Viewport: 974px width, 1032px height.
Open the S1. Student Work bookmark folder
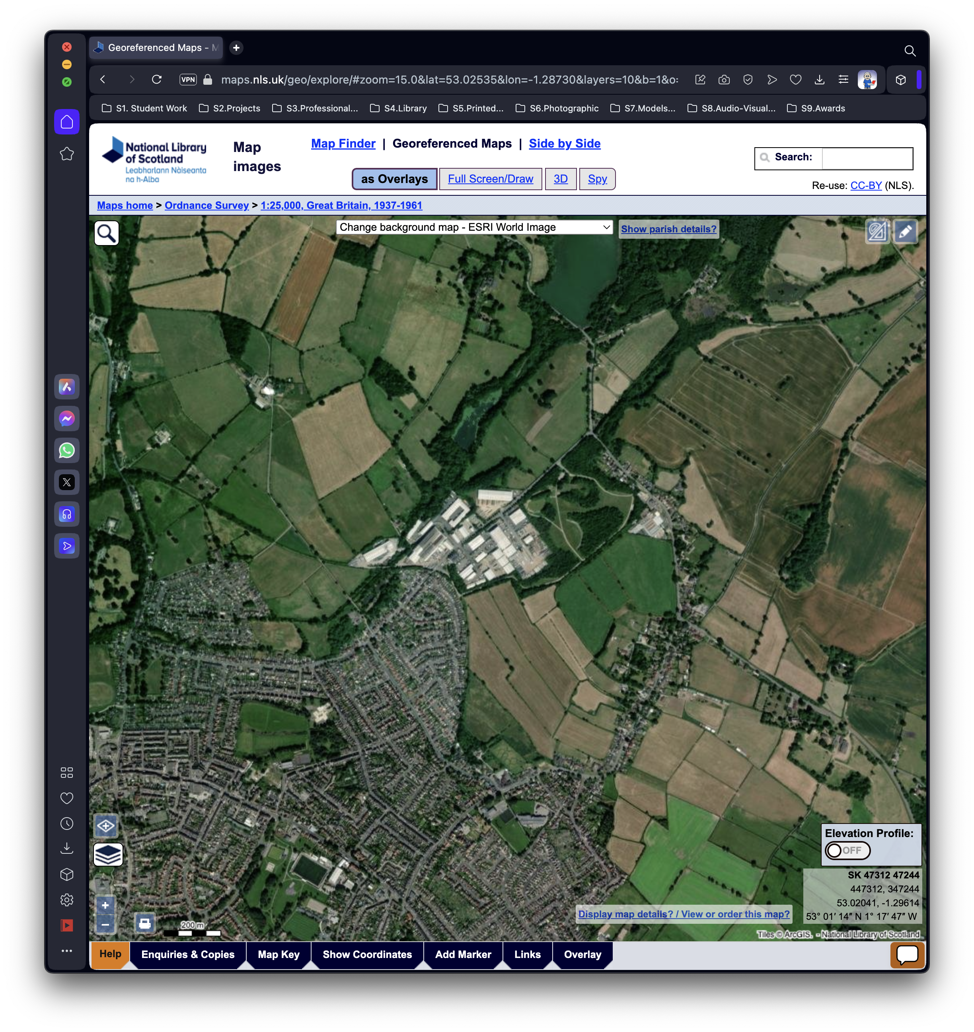coord(144,108)
